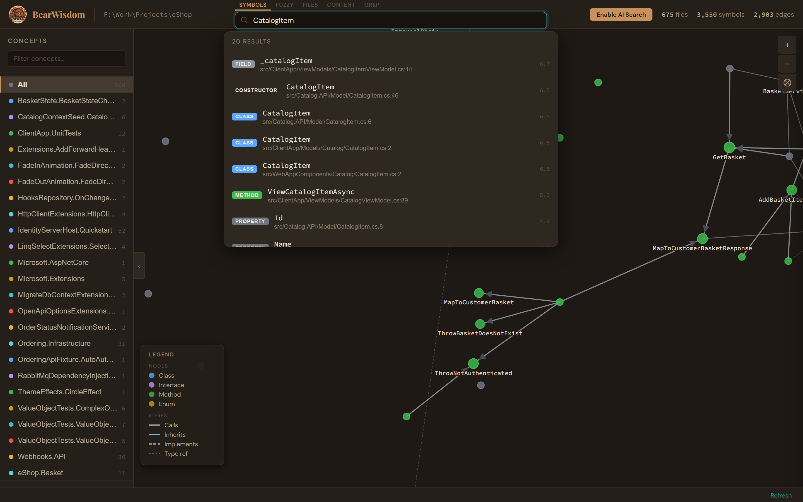Click the BearWisdom bear logo
This screenshot has height=502, width=803.
pos(18,14)
